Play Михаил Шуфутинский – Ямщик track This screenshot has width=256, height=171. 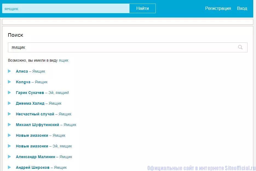9,125
